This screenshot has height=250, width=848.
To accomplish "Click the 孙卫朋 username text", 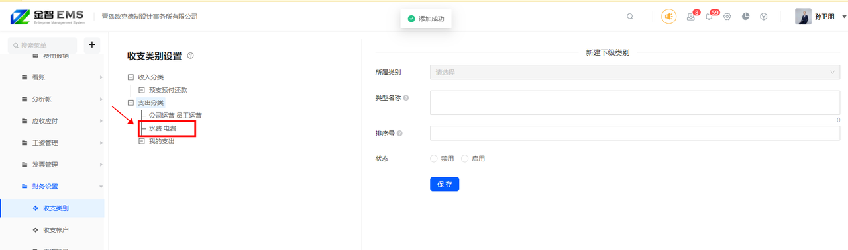I will pos(824,17).
